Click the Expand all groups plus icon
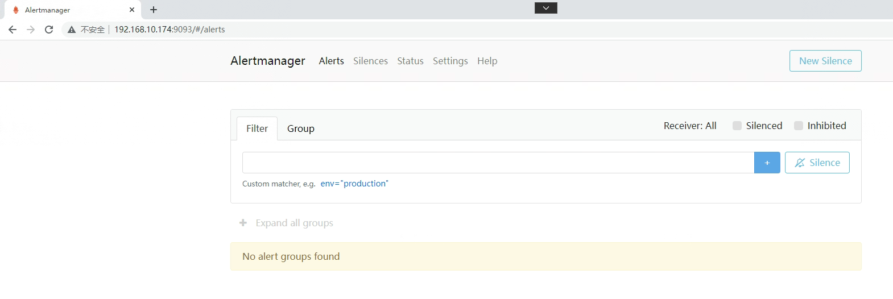 point(243,223)
